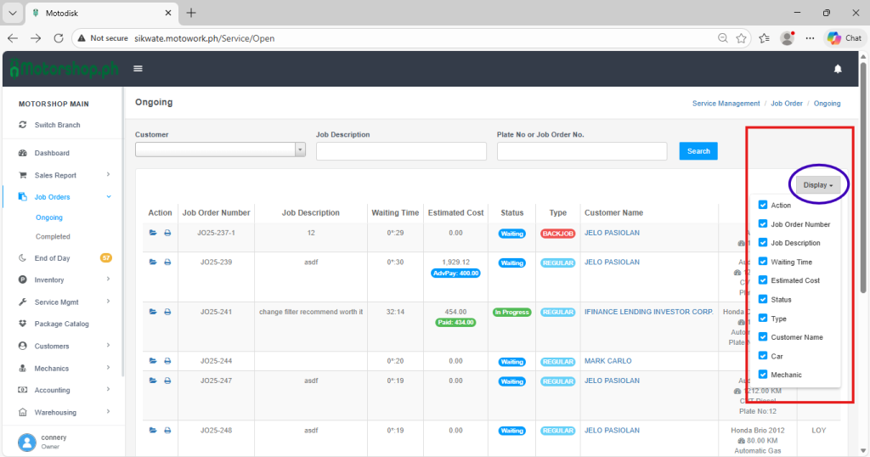Click the notification bell icon
Screen dimensions: 870x457
tap(838, 69)
